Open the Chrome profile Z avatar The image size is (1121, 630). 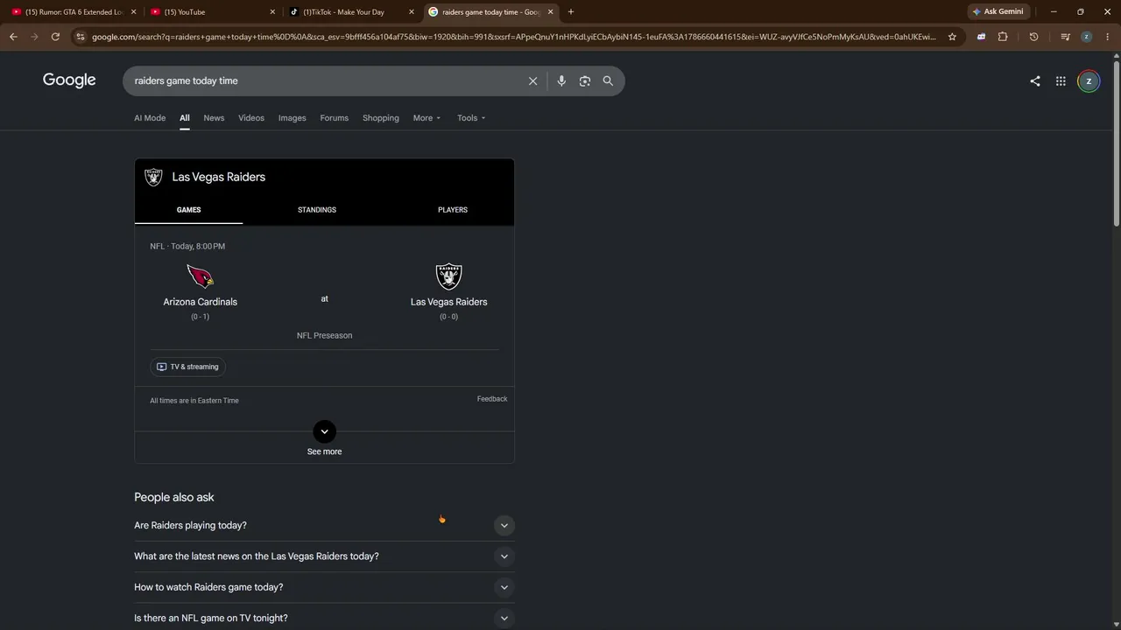tap(1086, 37)
